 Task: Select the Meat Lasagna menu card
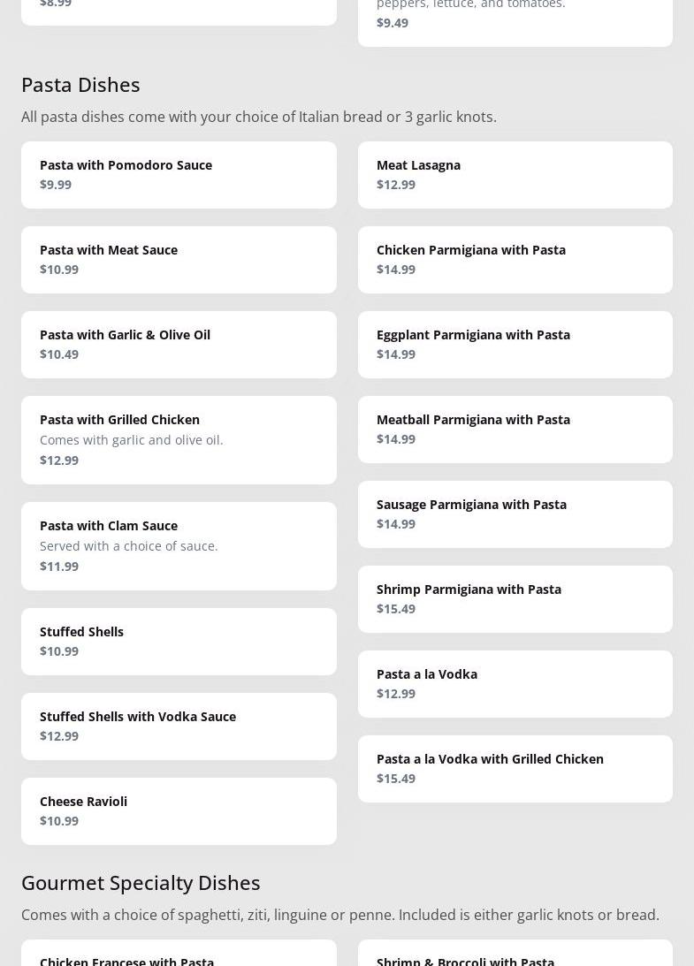point(515,175)
